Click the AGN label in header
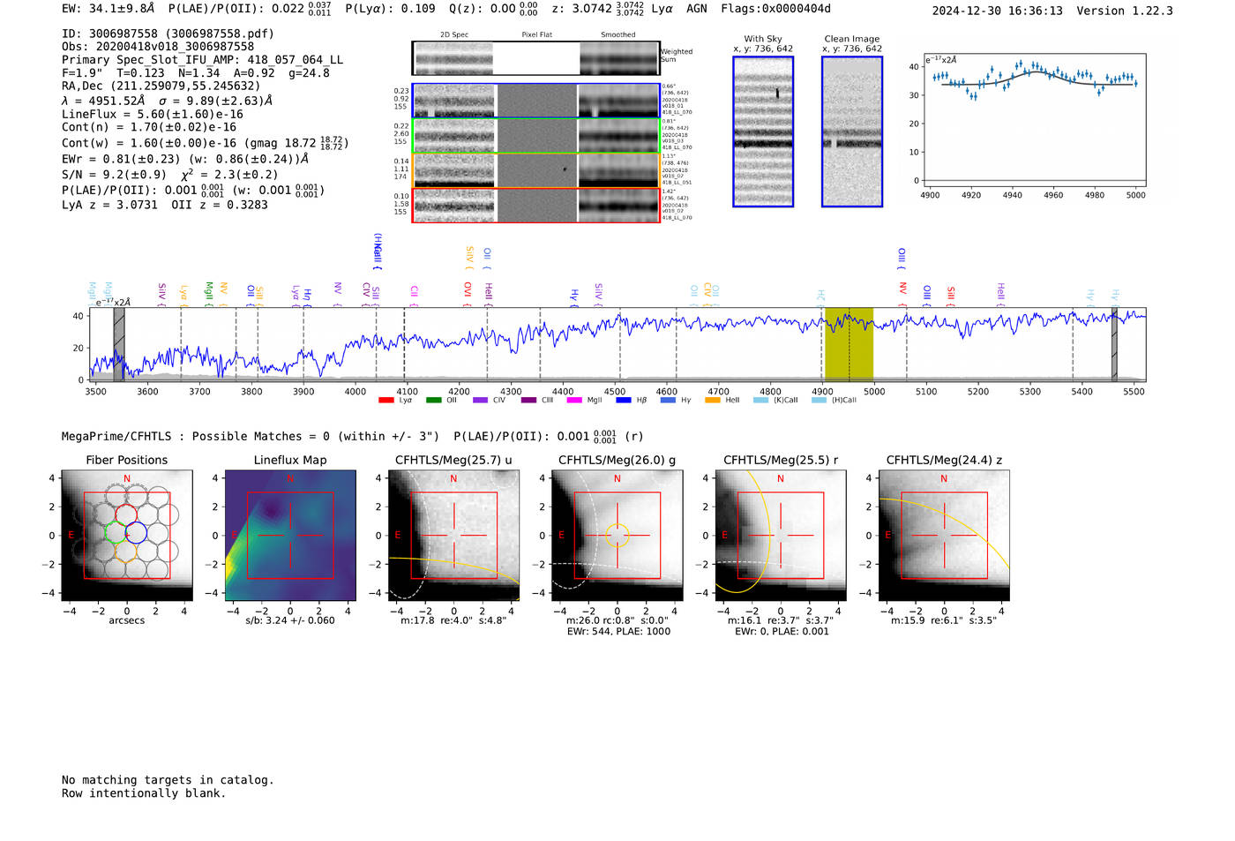The width and height of the screenshot is (1235, 841). [x=697, y=9]
